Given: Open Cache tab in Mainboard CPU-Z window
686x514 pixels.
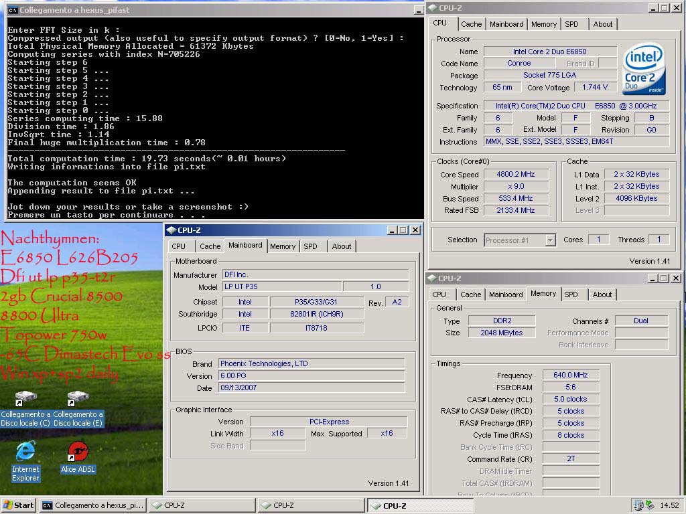Looking at the screenshot, I should (x=210, y=246).
